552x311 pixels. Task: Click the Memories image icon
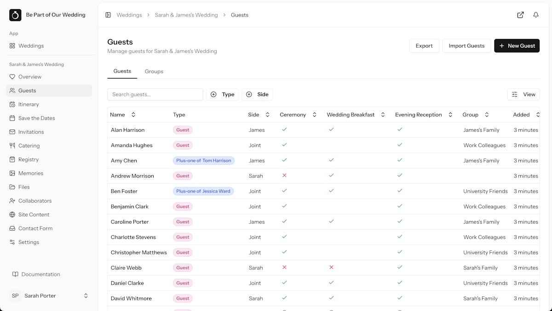click(x=12, y=173)
